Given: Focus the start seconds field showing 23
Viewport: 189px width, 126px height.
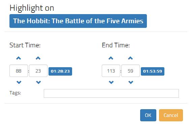Looking at the screenshot, I should [38, 71].
